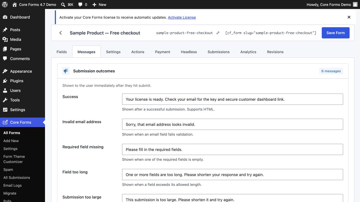This screenshot has width=360, height=202.
Task: Open Email Logs
Action: pos(12,185)
